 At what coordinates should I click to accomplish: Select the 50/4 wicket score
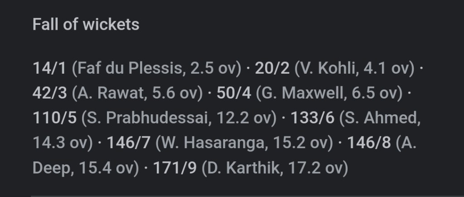pos(234,93)
